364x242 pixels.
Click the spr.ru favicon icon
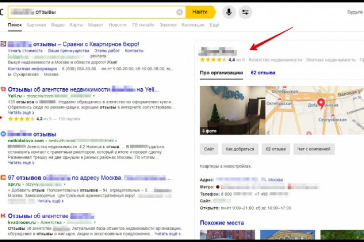[3, 177]
